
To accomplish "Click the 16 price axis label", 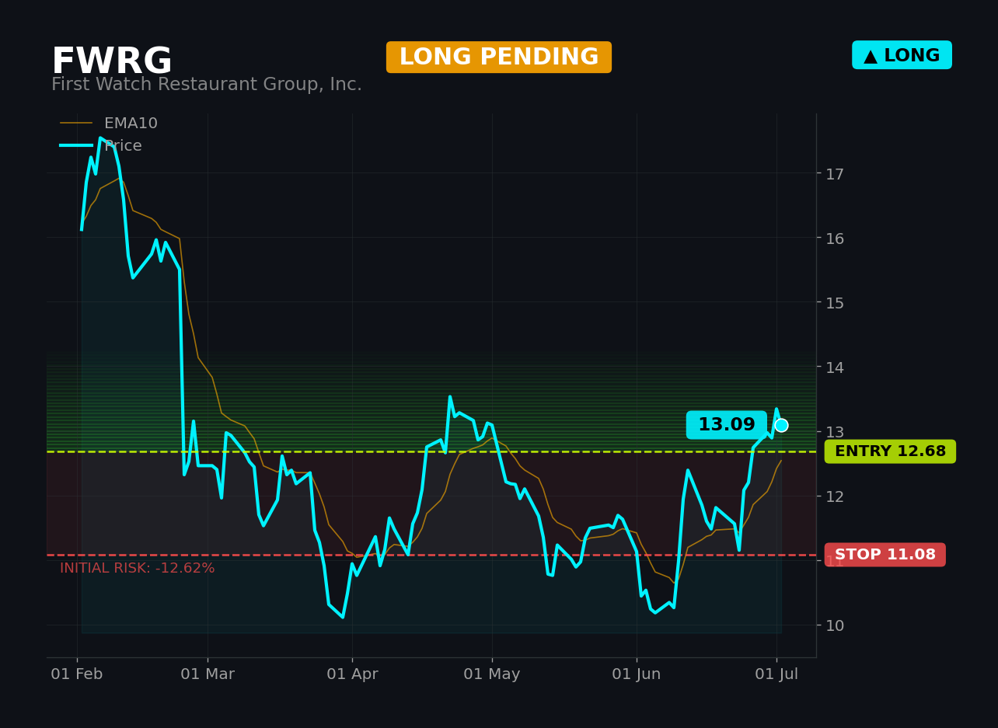I will coord(835,239).
